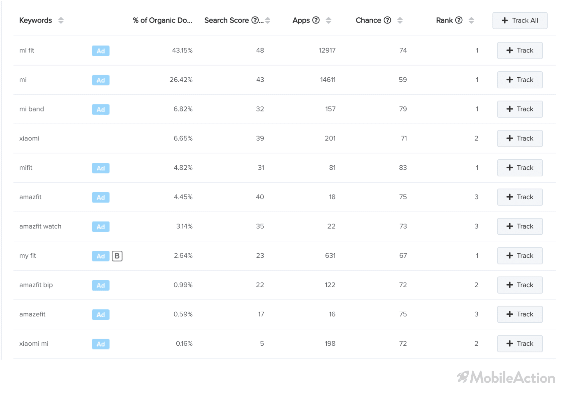
Task: Track the amazfit bip keyword
Action: pyautogui.click(x=520, y=285)
